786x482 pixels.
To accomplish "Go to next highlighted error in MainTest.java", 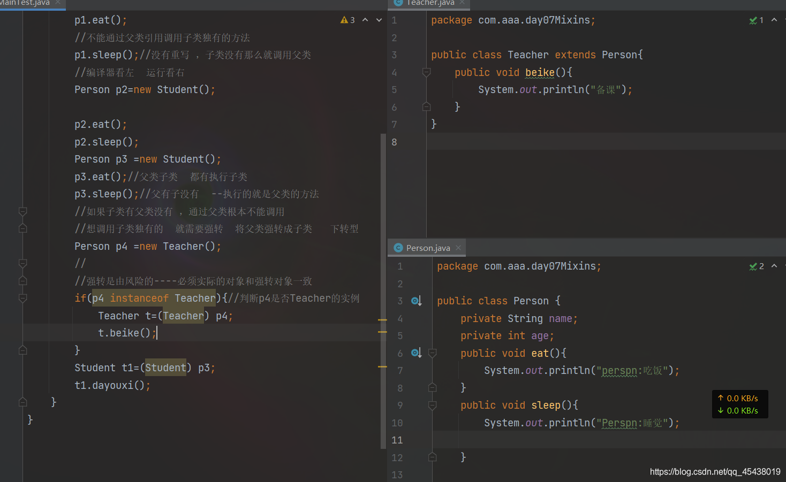I will tap(379, 20).
